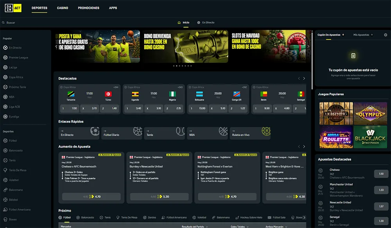Select Chelsea v Bournemouth boost 4.70
391x228 pixels.
(91, 196)
